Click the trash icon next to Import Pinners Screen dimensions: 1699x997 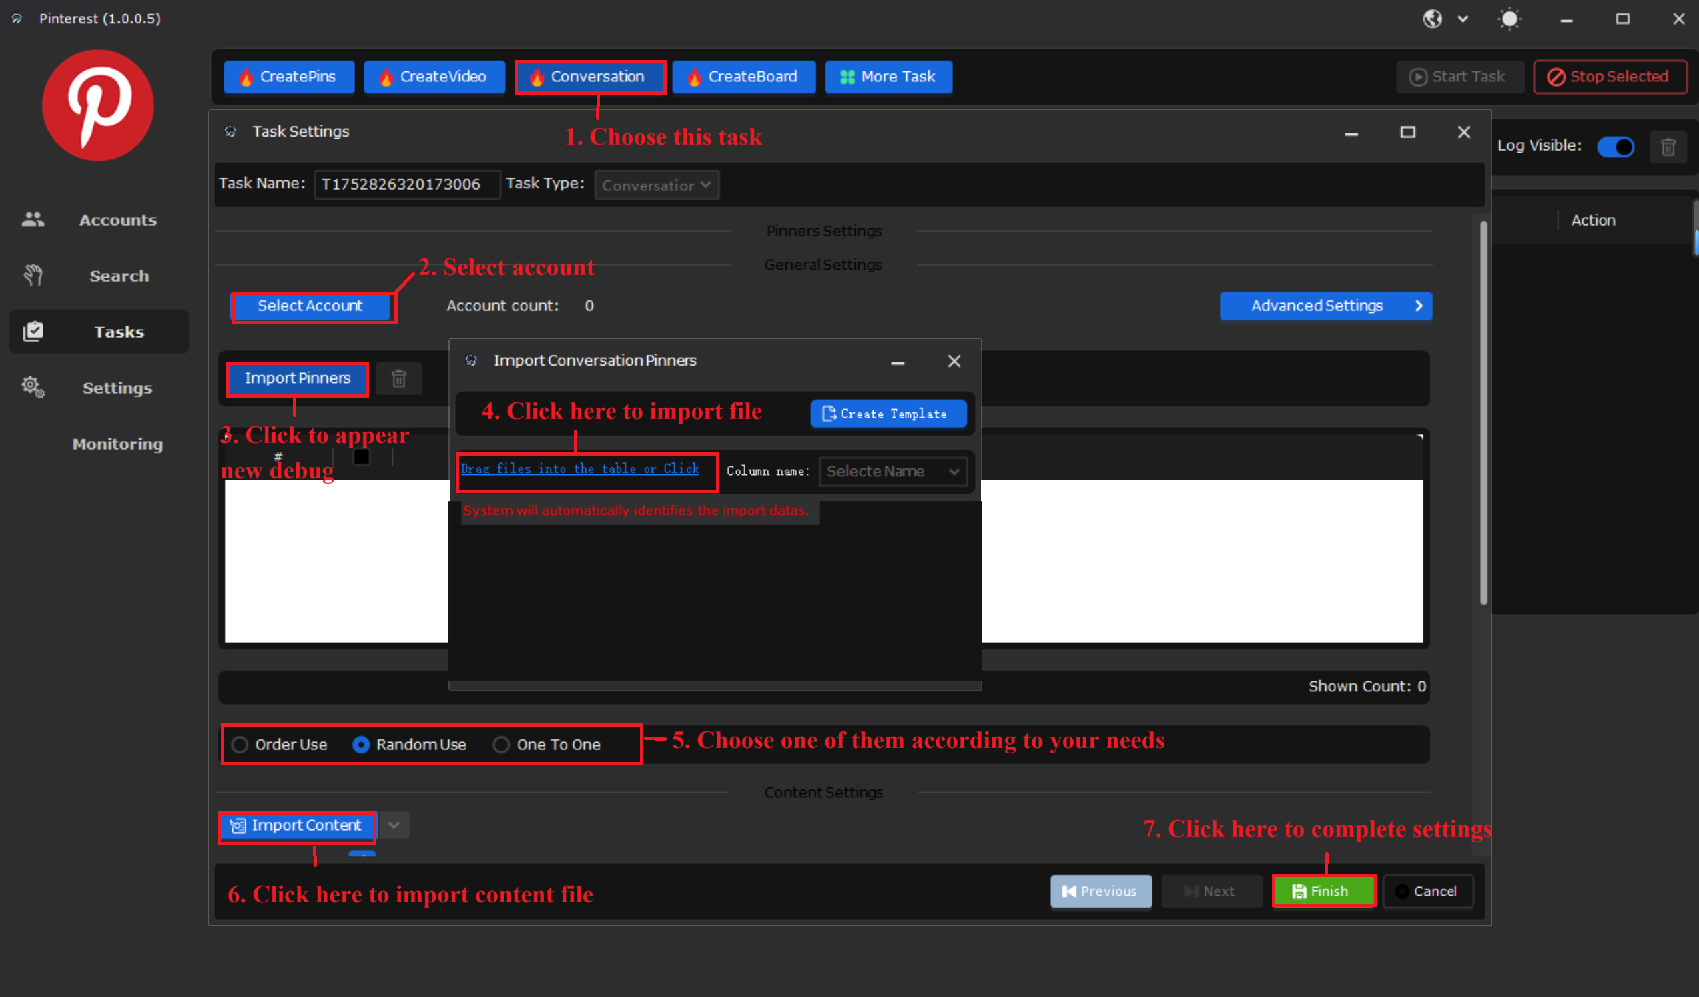click(x=399, y=379)
